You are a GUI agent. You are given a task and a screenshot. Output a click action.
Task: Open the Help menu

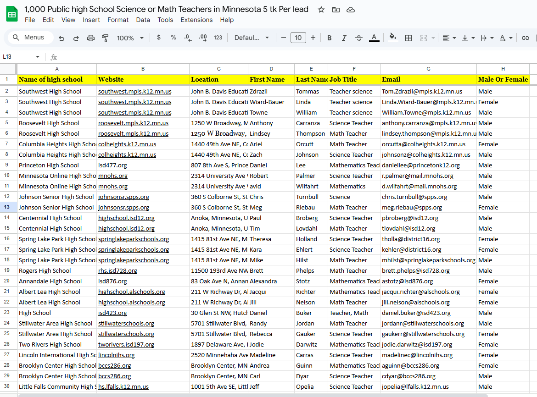click(x=227, y=20)
